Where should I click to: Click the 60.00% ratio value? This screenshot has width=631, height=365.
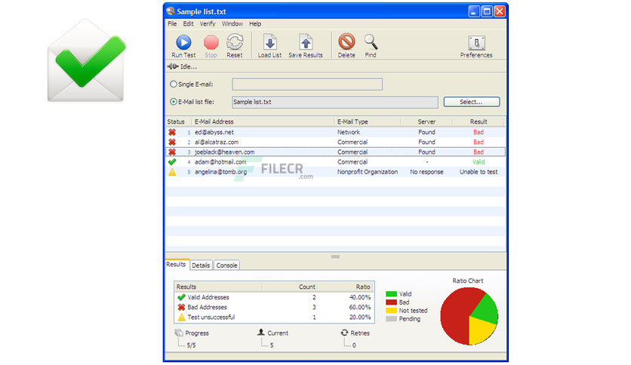coord(360,307)
